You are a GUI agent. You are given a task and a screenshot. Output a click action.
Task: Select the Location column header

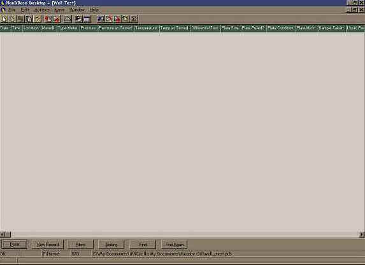32,28
